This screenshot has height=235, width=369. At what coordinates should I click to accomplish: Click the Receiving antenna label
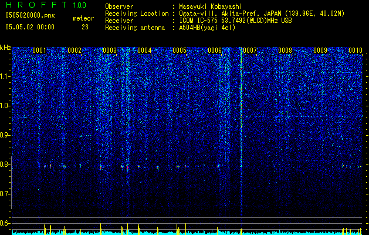(x=135, y=28)
